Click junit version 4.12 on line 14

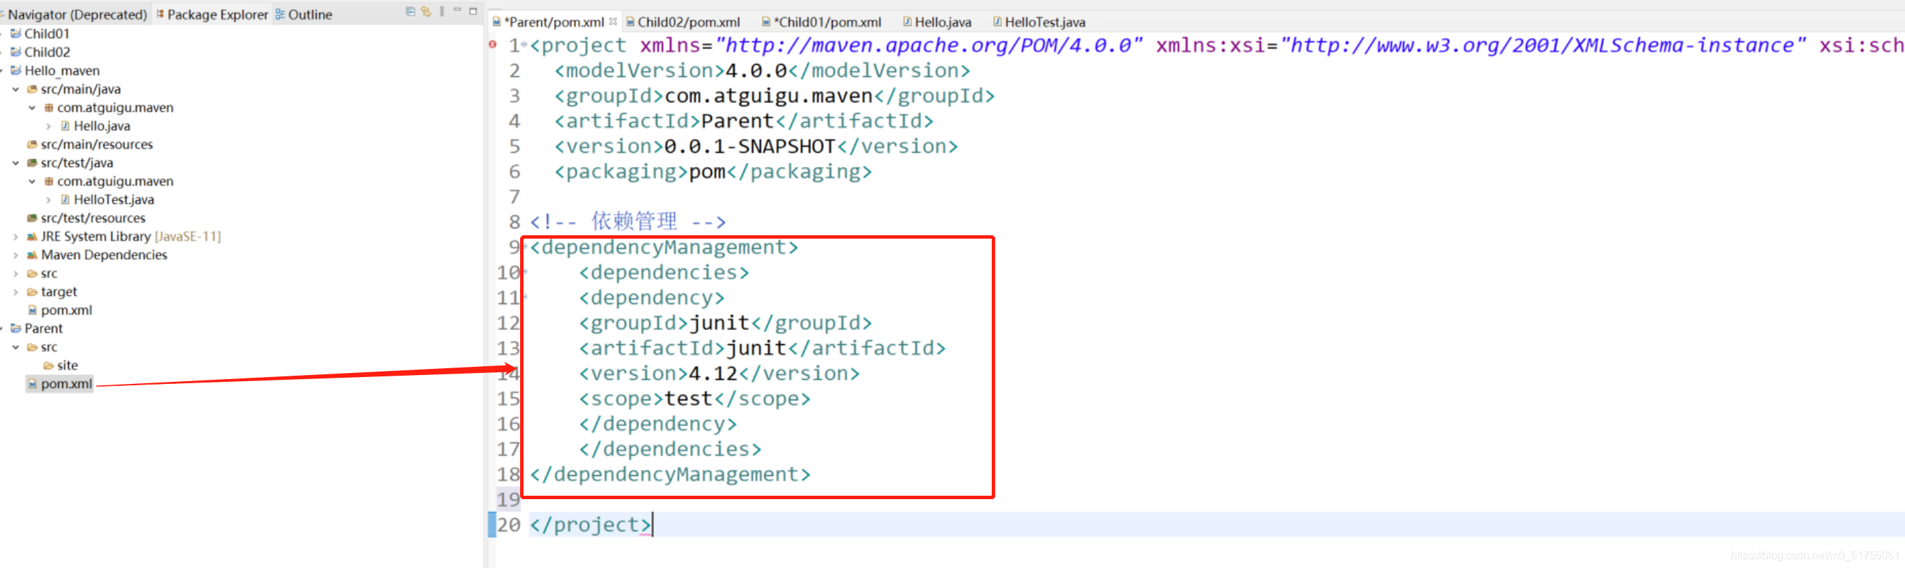click(x=713, y=373)
